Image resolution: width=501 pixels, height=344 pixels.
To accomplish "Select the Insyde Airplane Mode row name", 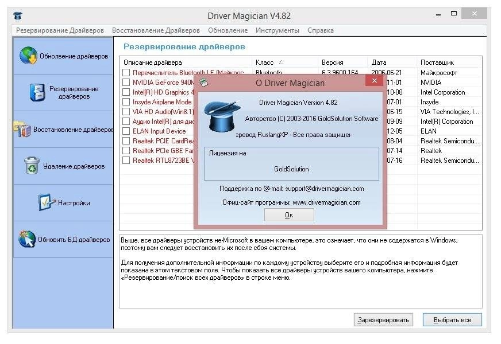I will 162,102.
